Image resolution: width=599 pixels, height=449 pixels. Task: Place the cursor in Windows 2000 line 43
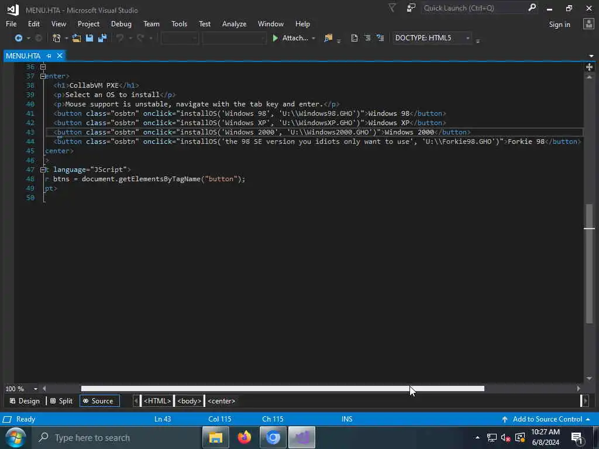pos(314,132)
